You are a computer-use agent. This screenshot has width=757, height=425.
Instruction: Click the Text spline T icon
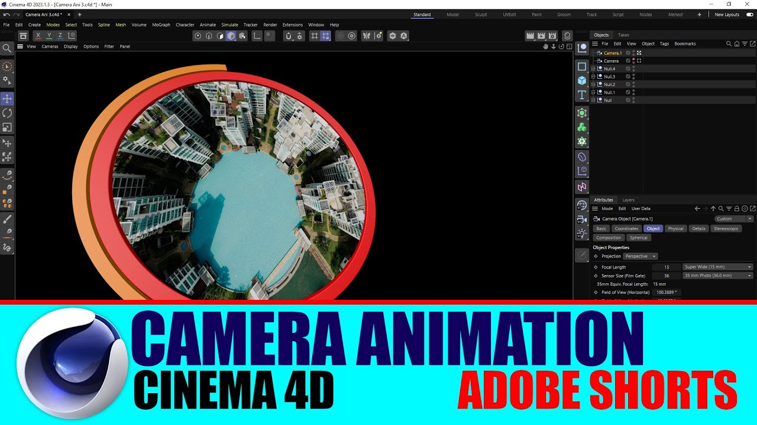(582, 94)
